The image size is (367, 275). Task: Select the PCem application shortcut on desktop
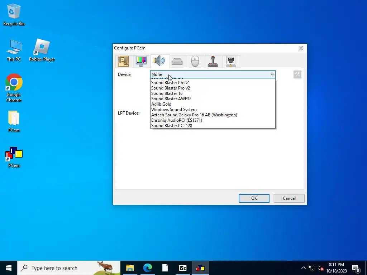tap(14, 157)
